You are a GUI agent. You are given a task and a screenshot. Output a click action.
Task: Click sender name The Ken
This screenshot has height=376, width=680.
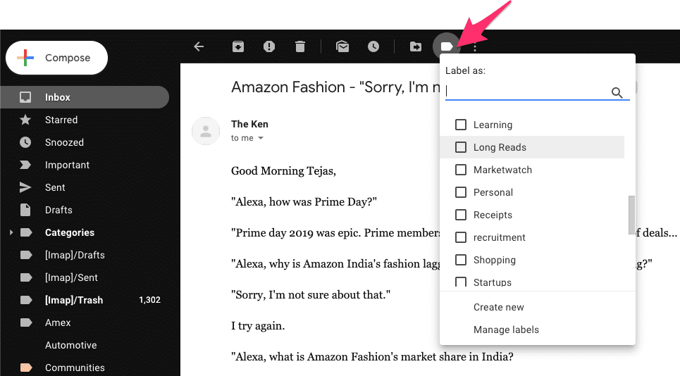click(249, 125)
